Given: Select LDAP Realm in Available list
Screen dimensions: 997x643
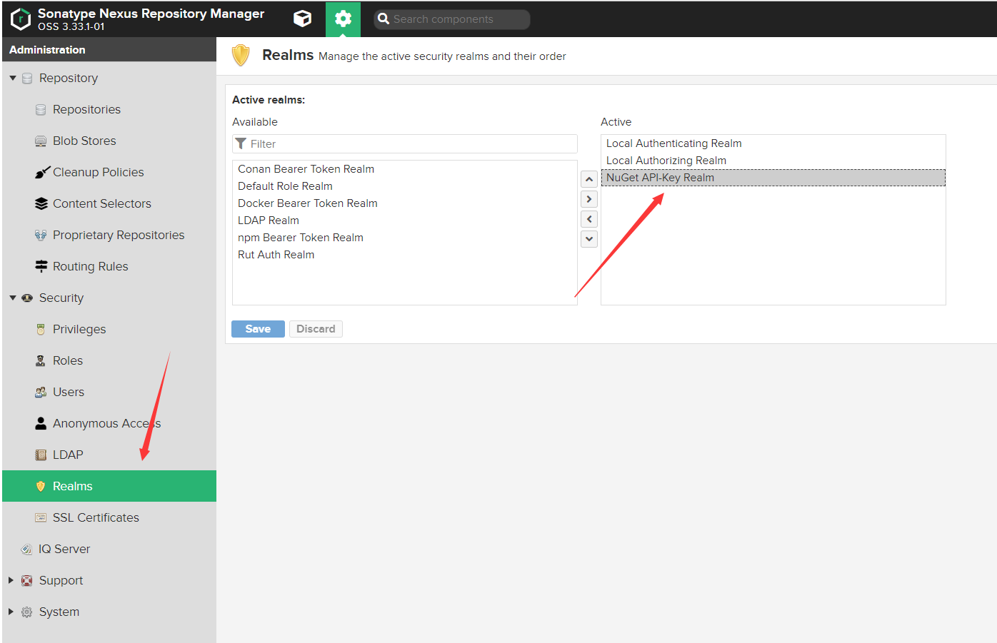Looking at the screenshot, I should click(x=404, y=221).
